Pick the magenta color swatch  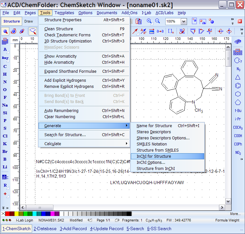[x=52, y=214]
